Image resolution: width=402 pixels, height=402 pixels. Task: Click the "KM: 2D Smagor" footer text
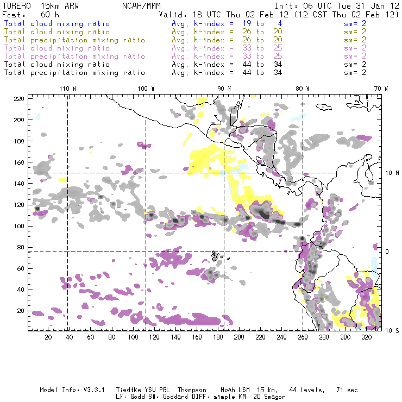262,397
